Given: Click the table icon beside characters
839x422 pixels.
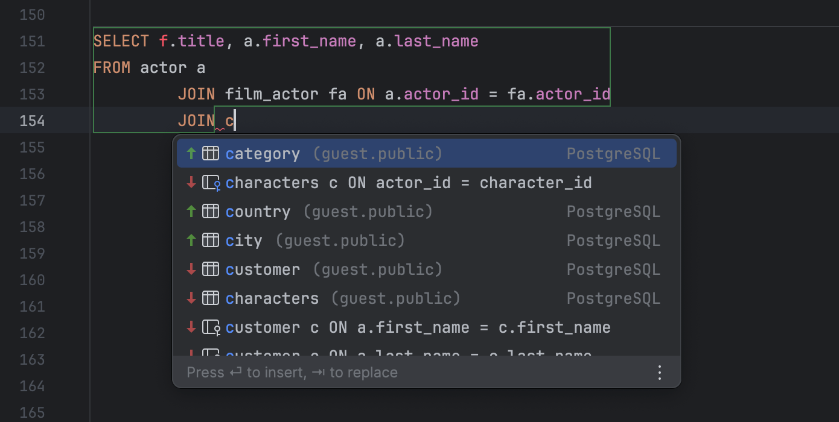Looking at the screenshot, I should [211, 298].
